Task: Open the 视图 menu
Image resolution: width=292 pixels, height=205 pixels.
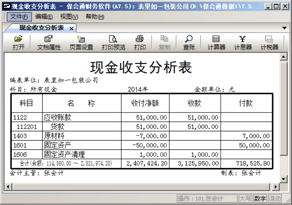Action: (69, 16)
